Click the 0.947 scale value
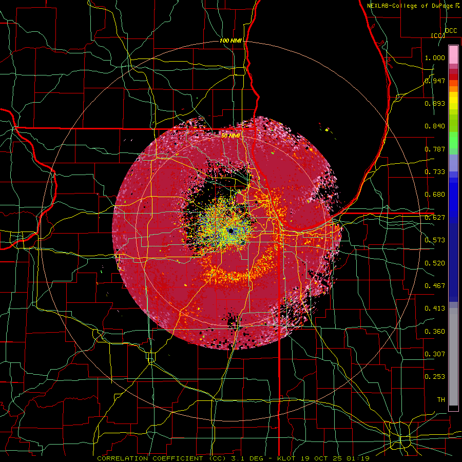Image resolution: width=462 pixels, height=462 pixels. [x=435, y=81]
